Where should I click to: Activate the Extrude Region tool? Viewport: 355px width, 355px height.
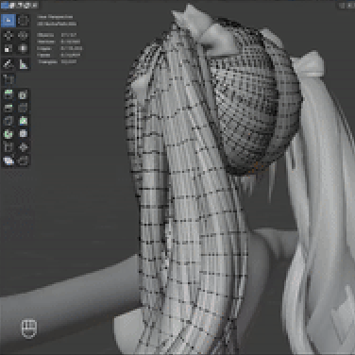point(8,94)
